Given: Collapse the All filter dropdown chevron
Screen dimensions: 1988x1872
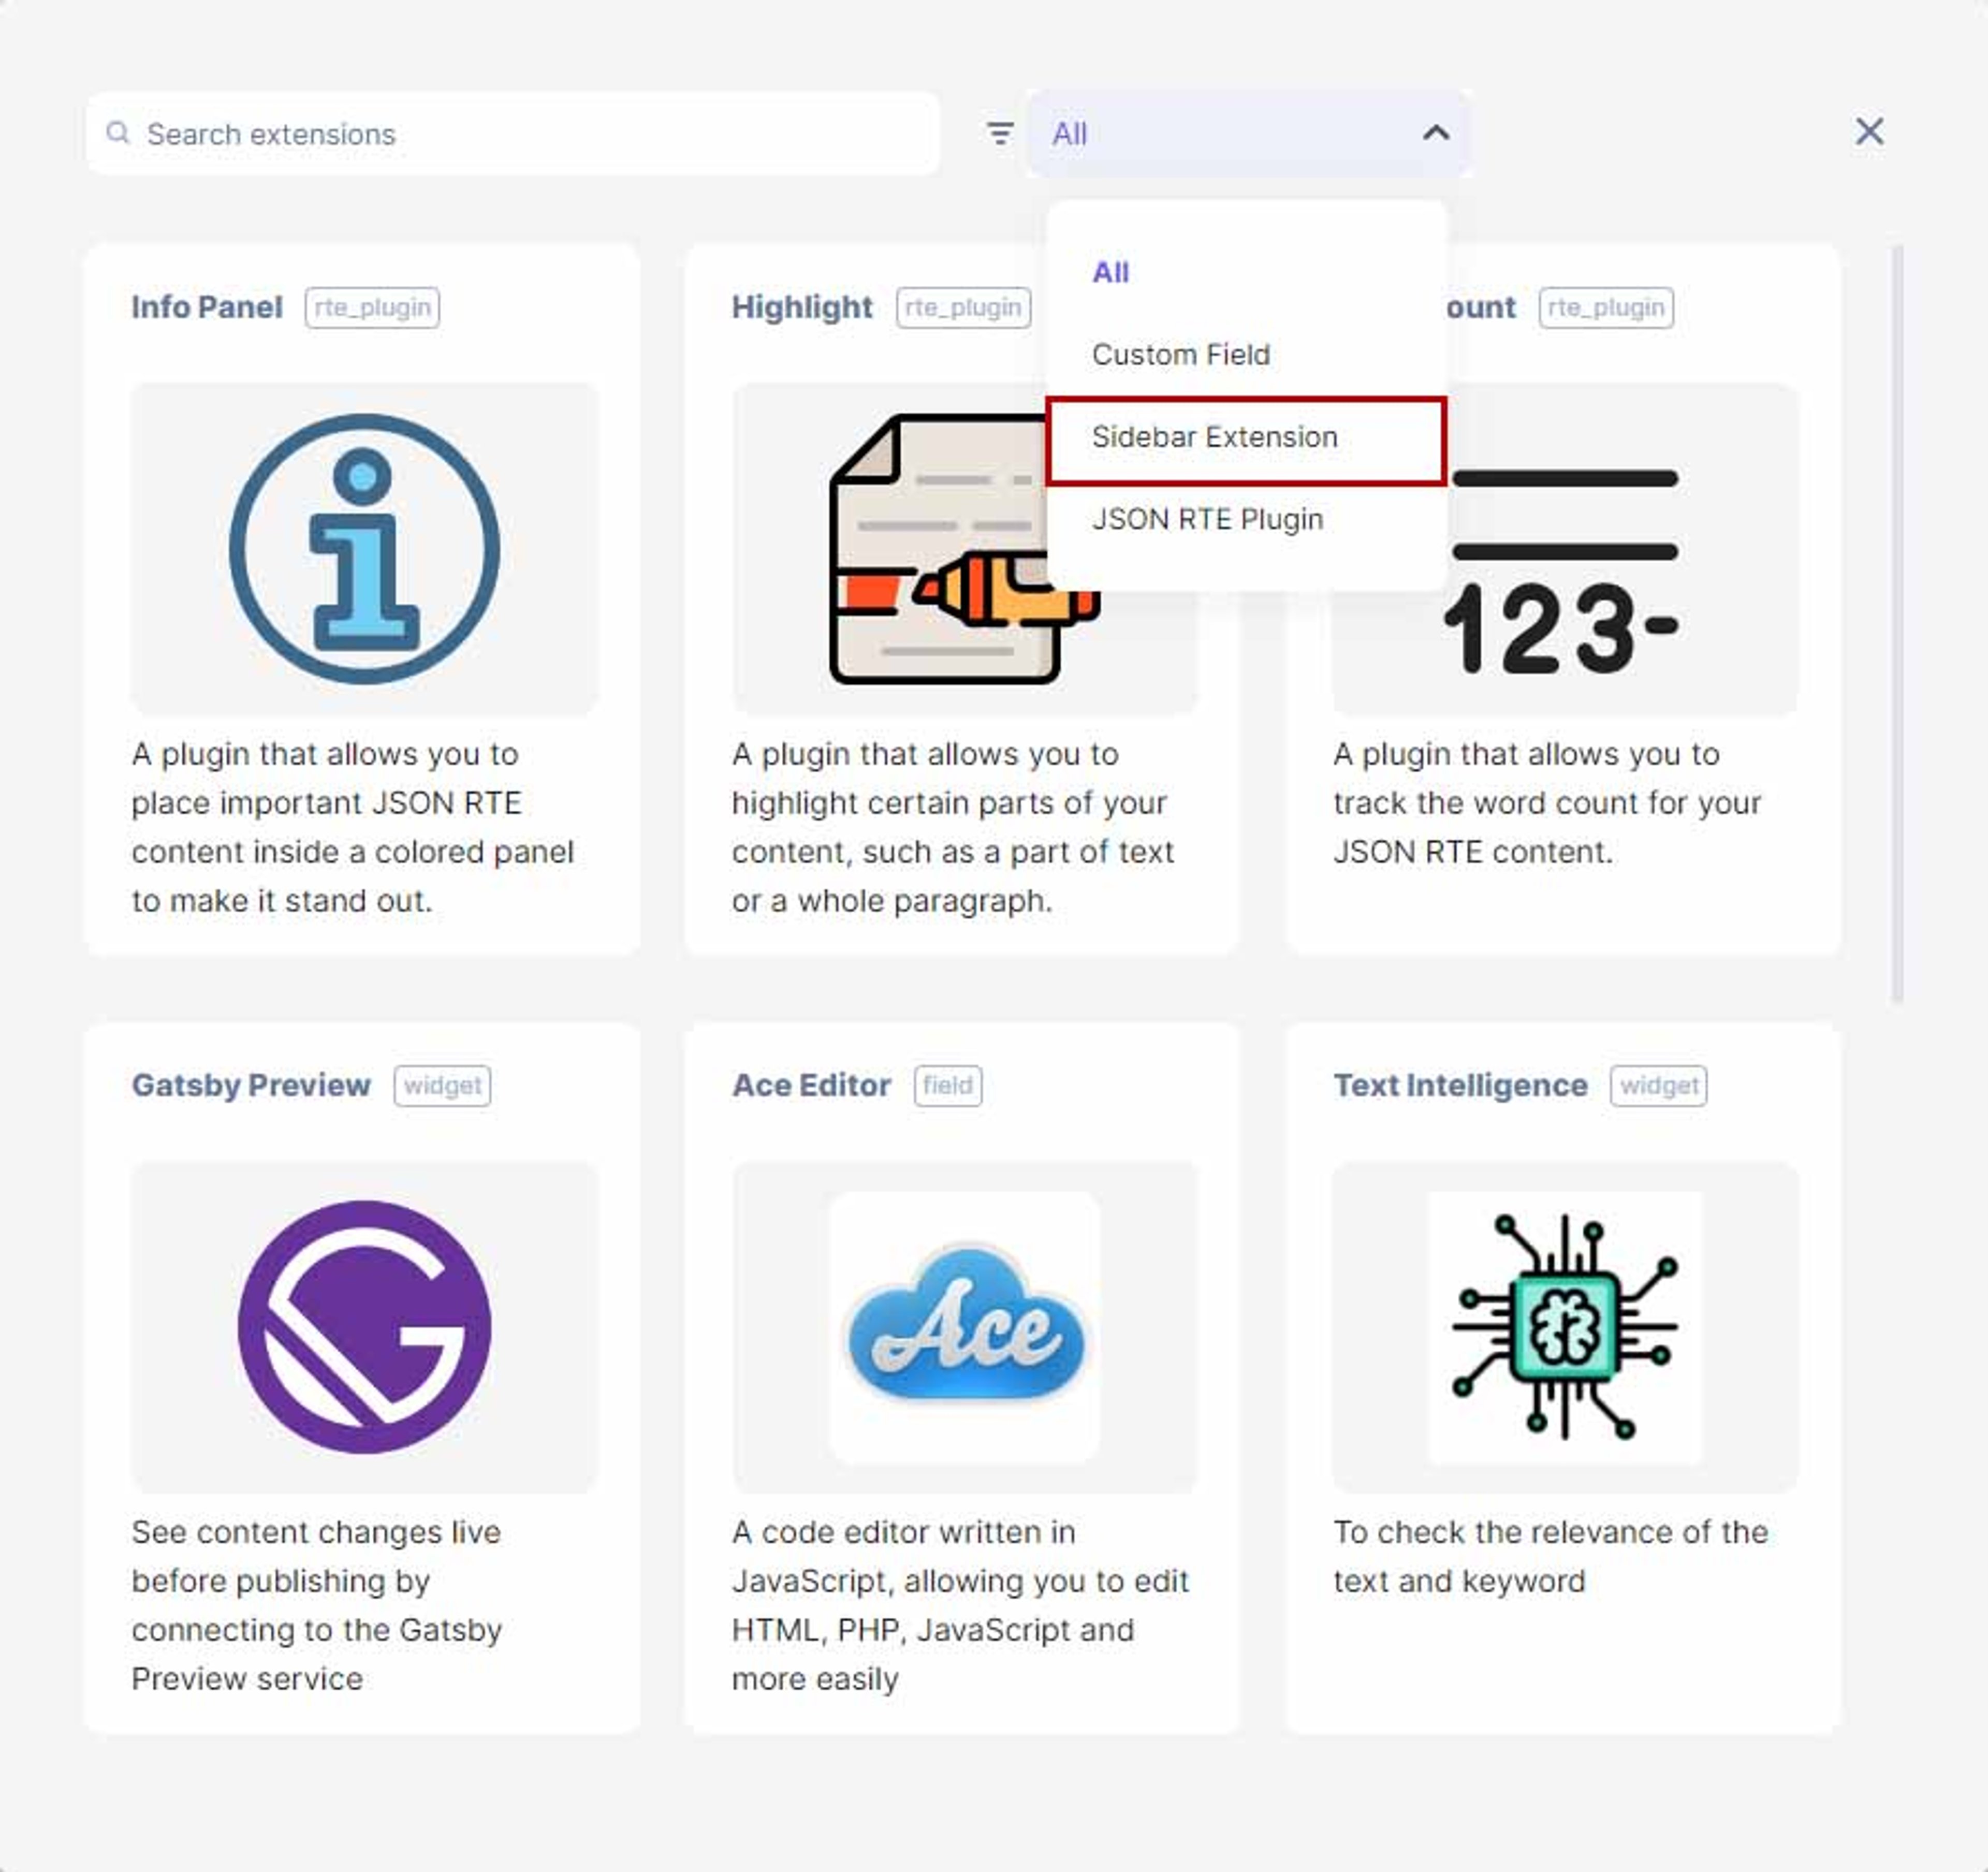Looking at the screenshot, I should [x=1436, y=133].
